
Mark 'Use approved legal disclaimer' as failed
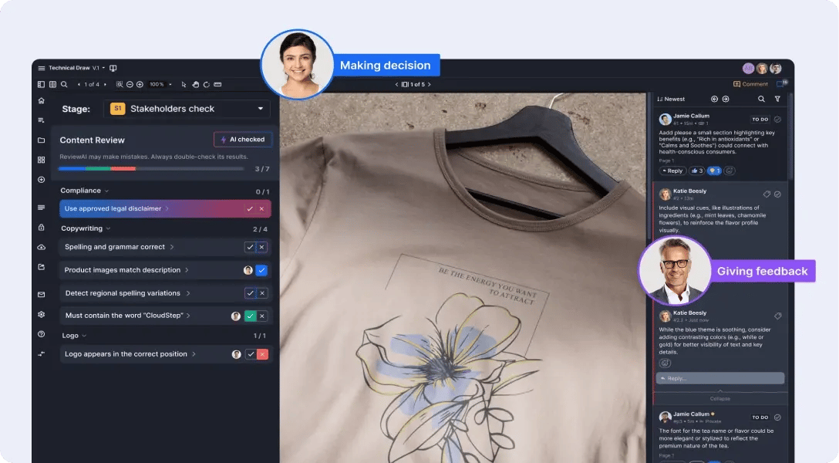pyautogui.click(x=260, y=208)
